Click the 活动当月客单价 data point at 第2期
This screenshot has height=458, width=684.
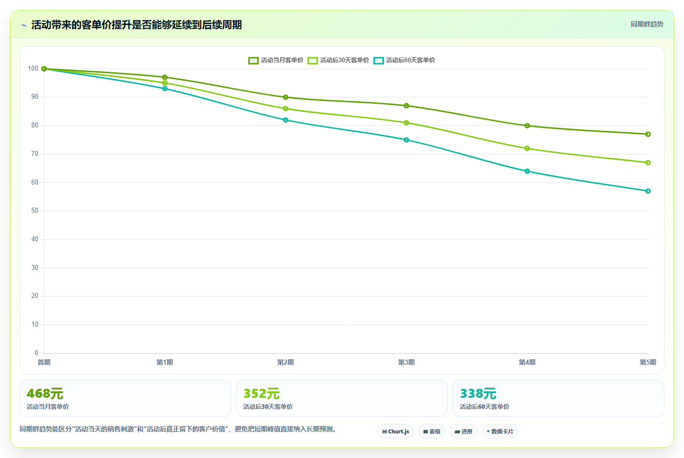pos(286,97)
